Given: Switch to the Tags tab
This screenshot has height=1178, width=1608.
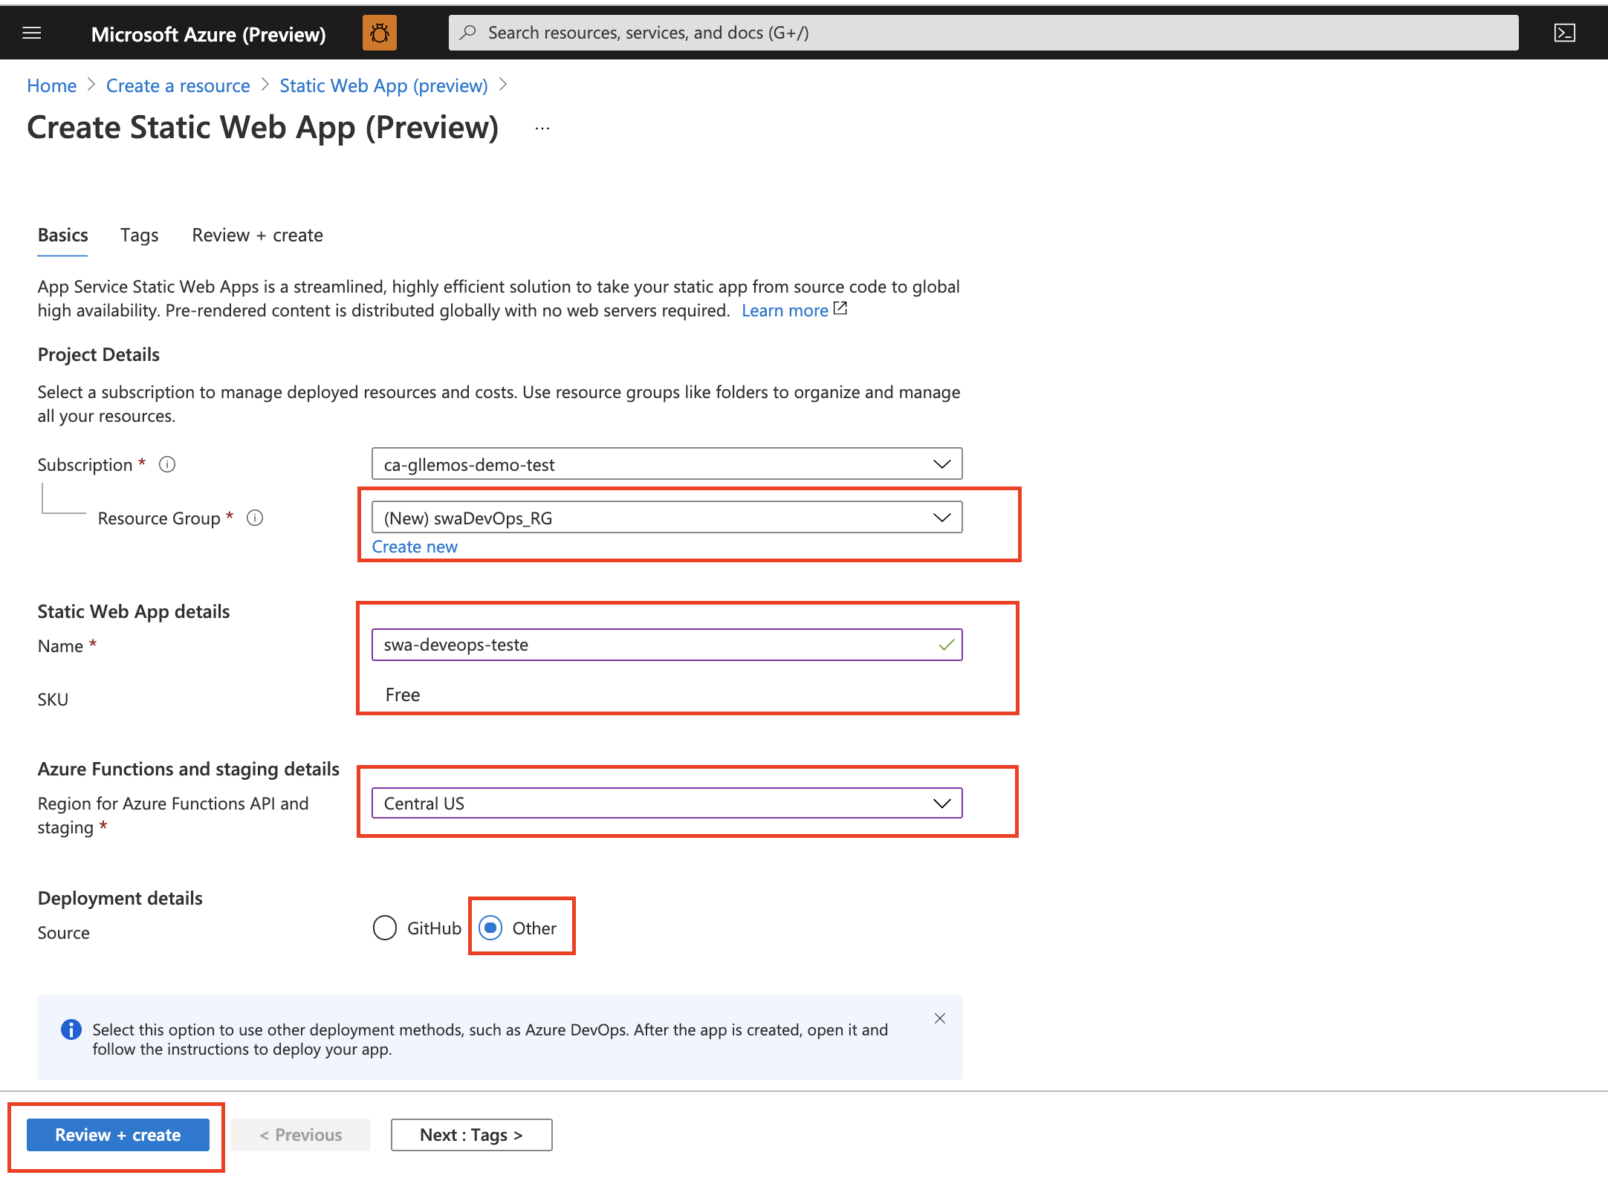Looking at the screenshot, I should point(140,235).
